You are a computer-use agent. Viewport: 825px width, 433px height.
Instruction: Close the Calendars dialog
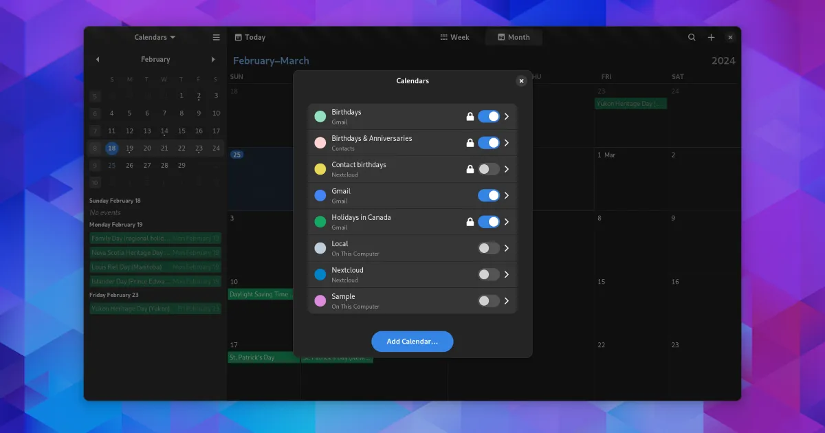click(x=521, y=81)
